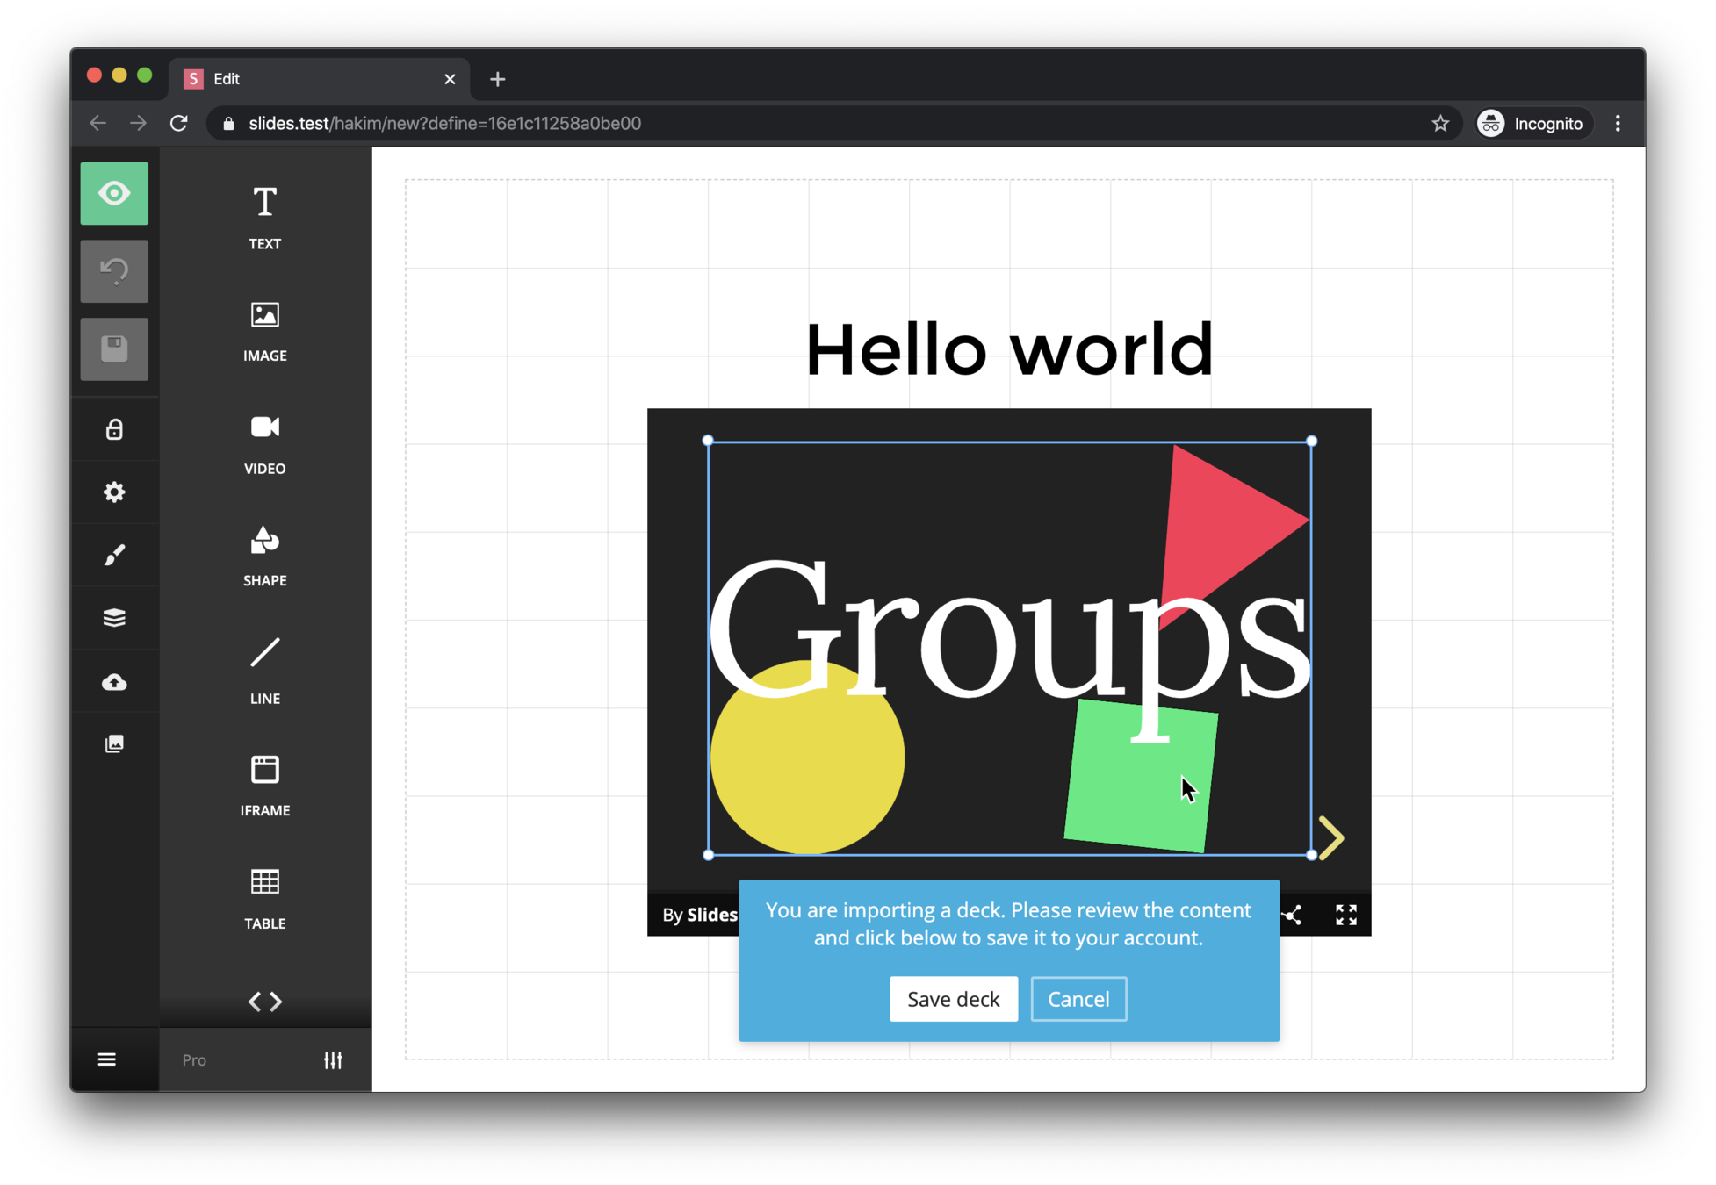The width and height of the screenshot is (1716, 1185).
Task: Open a new browser tab
Action: (498, 79)
